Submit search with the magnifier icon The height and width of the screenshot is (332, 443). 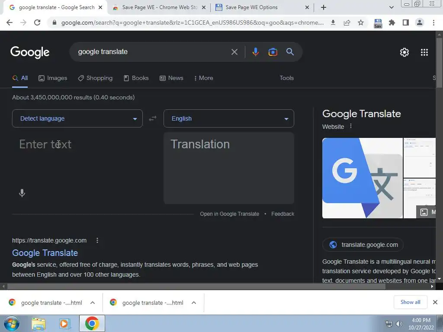click(x=290, y=52)
